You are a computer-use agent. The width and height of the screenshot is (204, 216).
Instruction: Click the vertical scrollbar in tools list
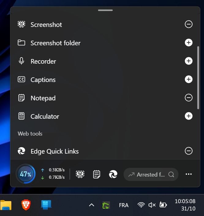(x=198, y=77)
